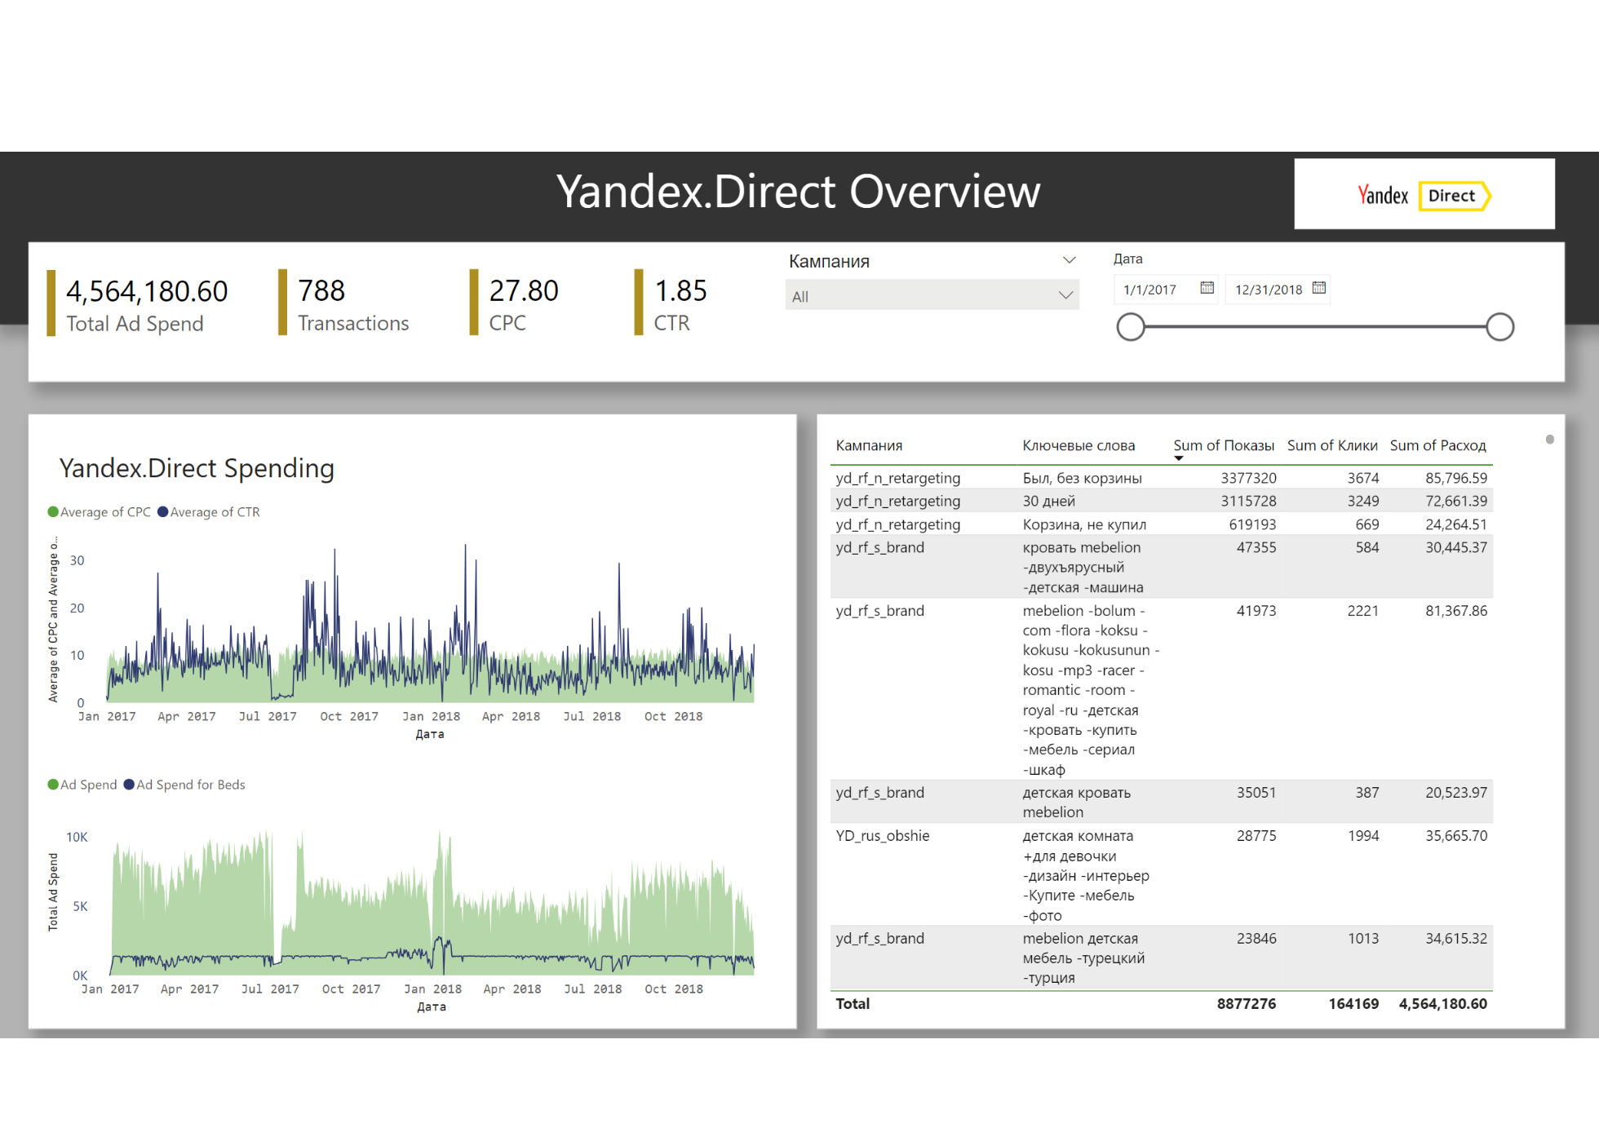This screenshot has height=1128, width=1599.
Task: Click the right date slider handle
Action: (1499, 327)
